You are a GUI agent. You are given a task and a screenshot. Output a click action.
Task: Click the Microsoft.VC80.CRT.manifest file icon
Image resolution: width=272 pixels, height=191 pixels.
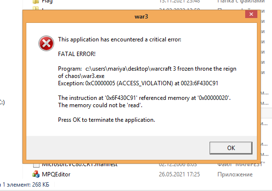pos(36,165)
